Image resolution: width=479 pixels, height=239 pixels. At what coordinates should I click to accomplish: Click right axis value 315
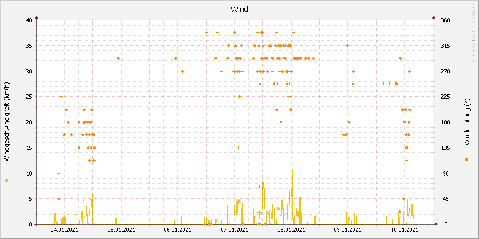445,46
